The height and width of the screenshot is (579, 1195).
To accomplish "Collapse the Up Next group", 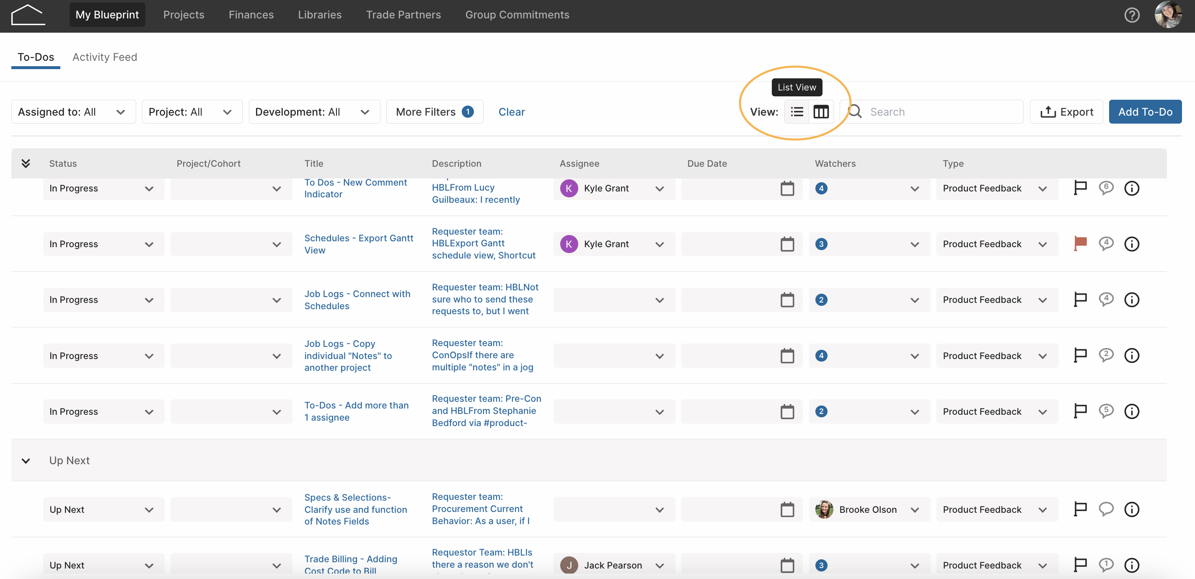I will click(x=26, y=461).
